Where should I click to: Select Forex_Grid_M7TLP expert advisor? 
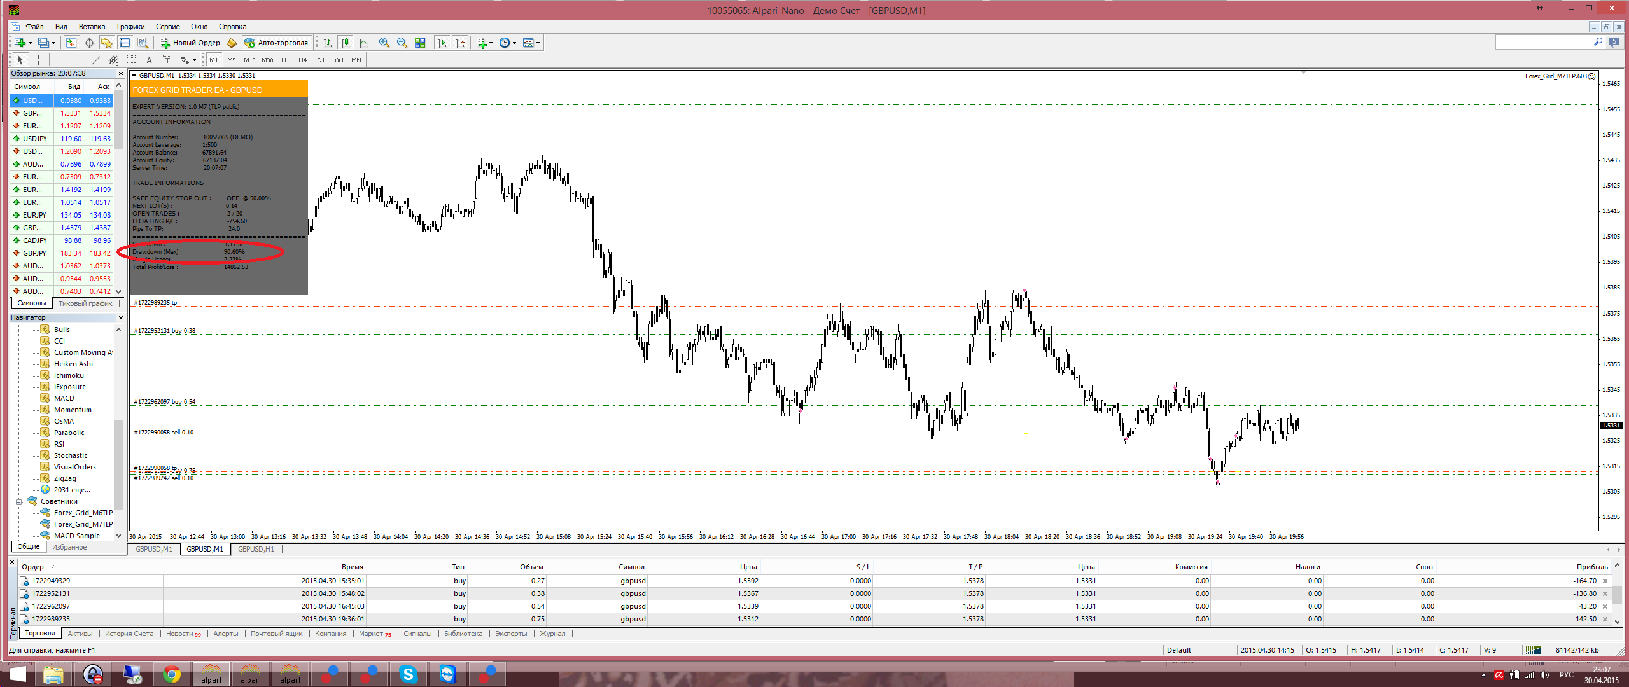76,524
